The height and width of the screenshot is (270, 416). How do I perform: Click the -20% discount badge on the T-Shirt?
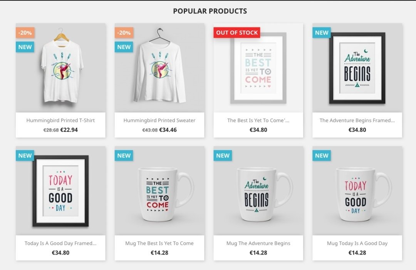pyautogui.click(x=25, y=33)
